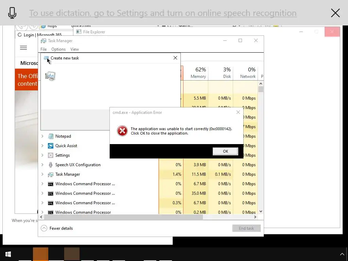Select Task Manager 11.5 MB memory cell
The width and height of the screenshot is (348, 261).
point(196,174)
